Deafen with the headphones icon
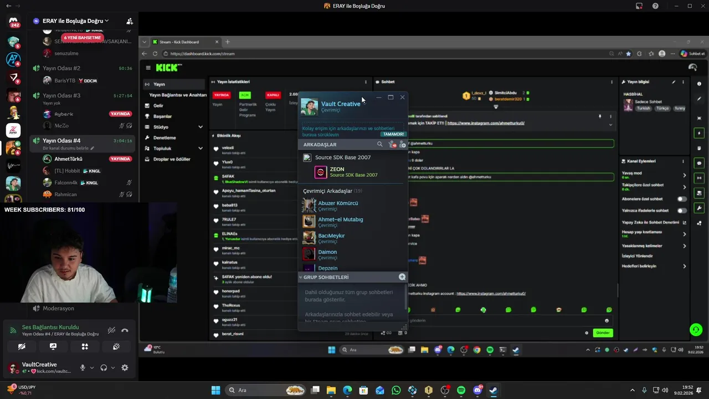 (x=104, y=367)
